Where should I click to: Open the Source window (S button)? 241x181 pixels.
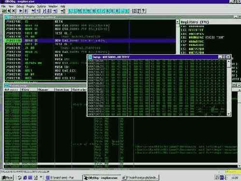point(127,11)
